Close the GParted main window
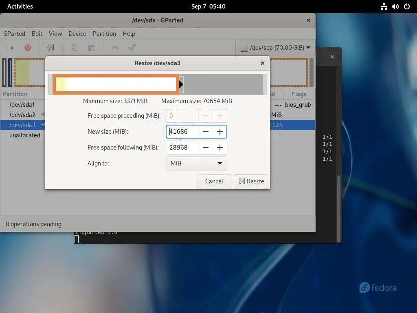417x313 pixels. 308,20
